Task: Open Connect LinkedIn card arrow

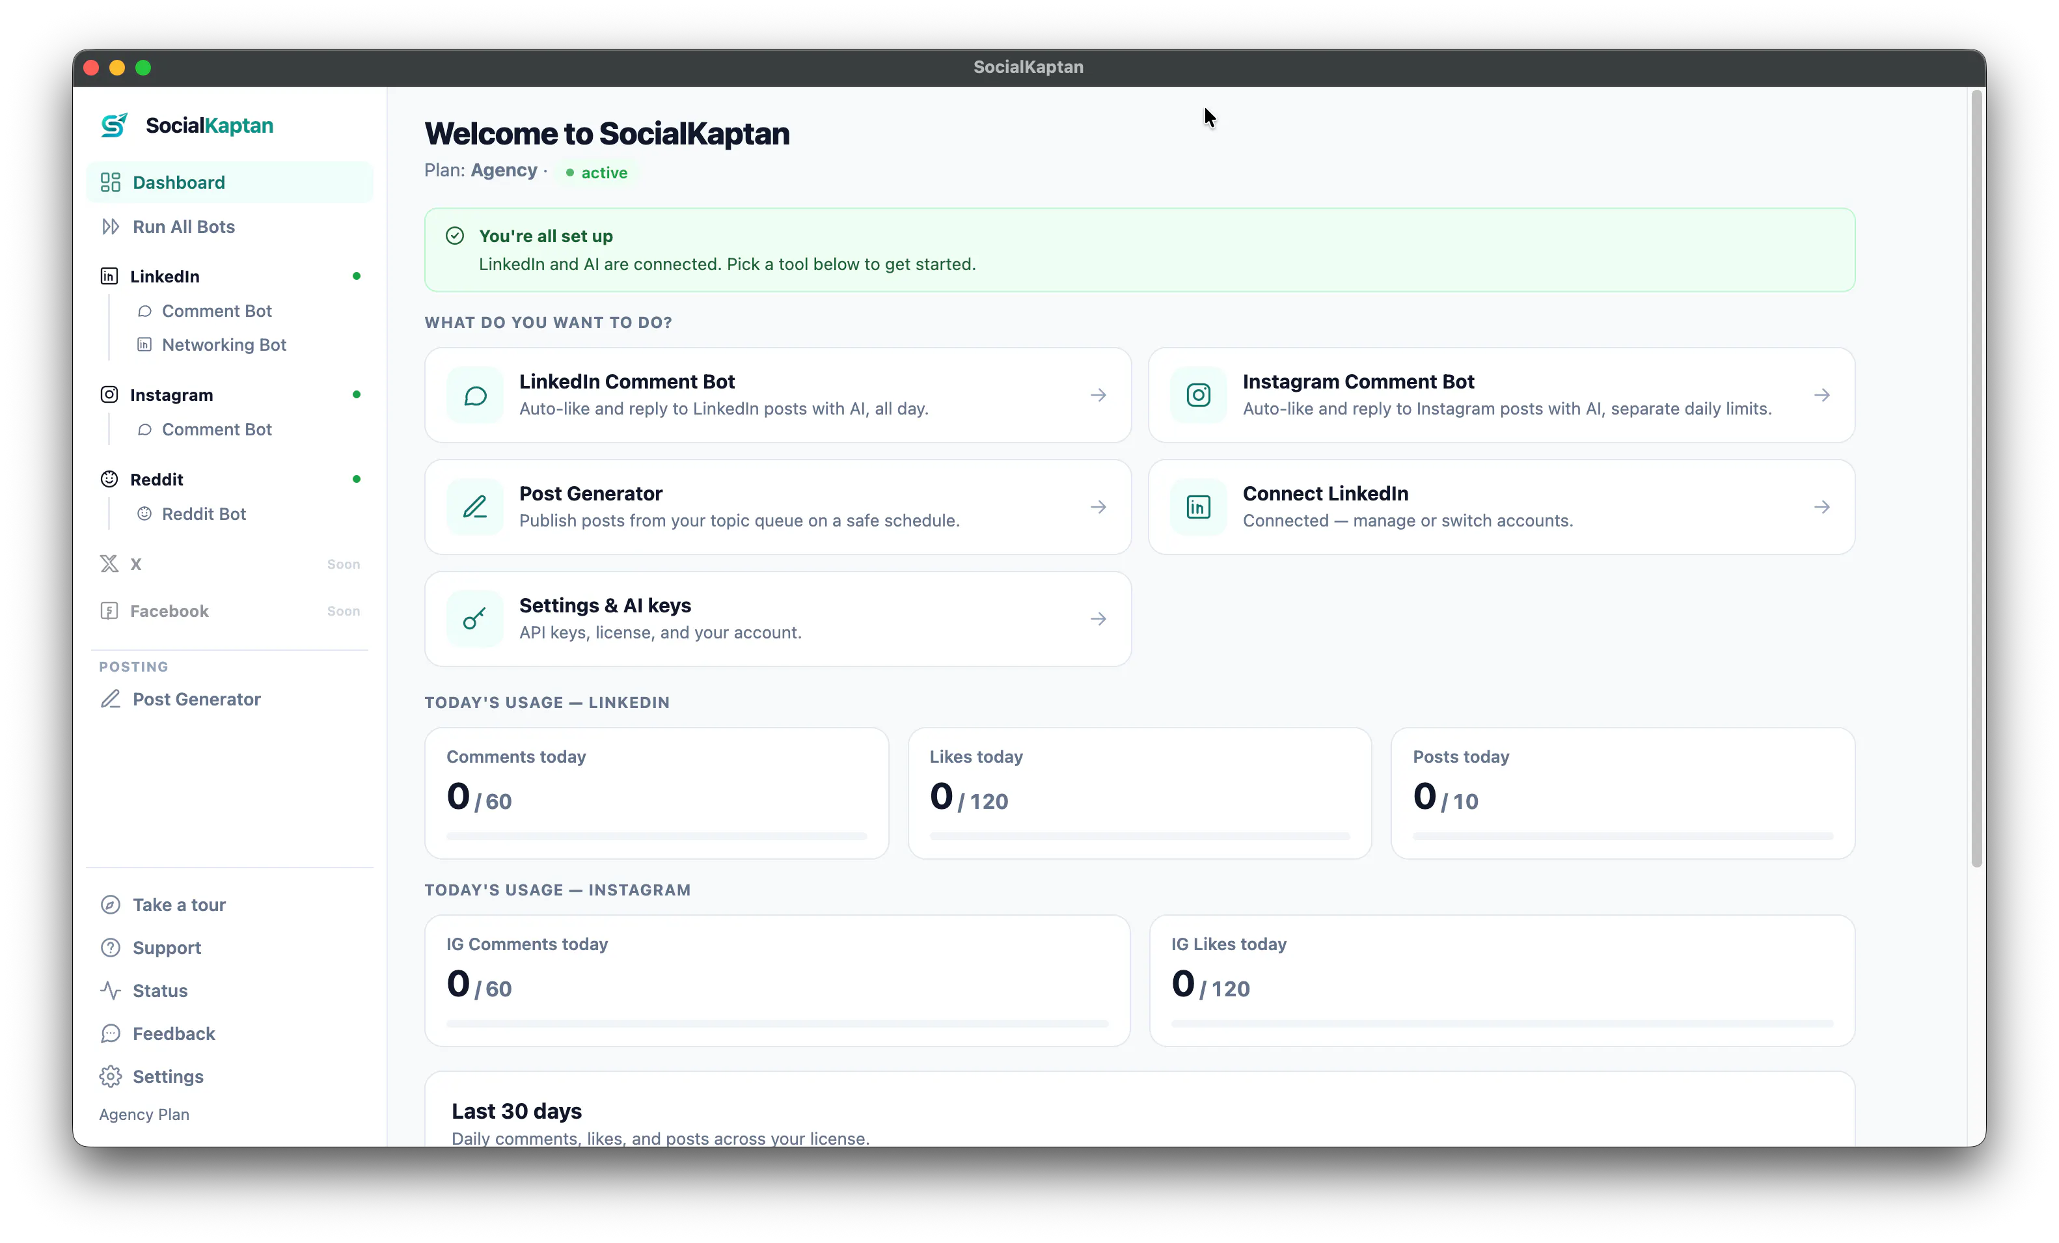Action: pyautogui.click(x=1823, y=508)
